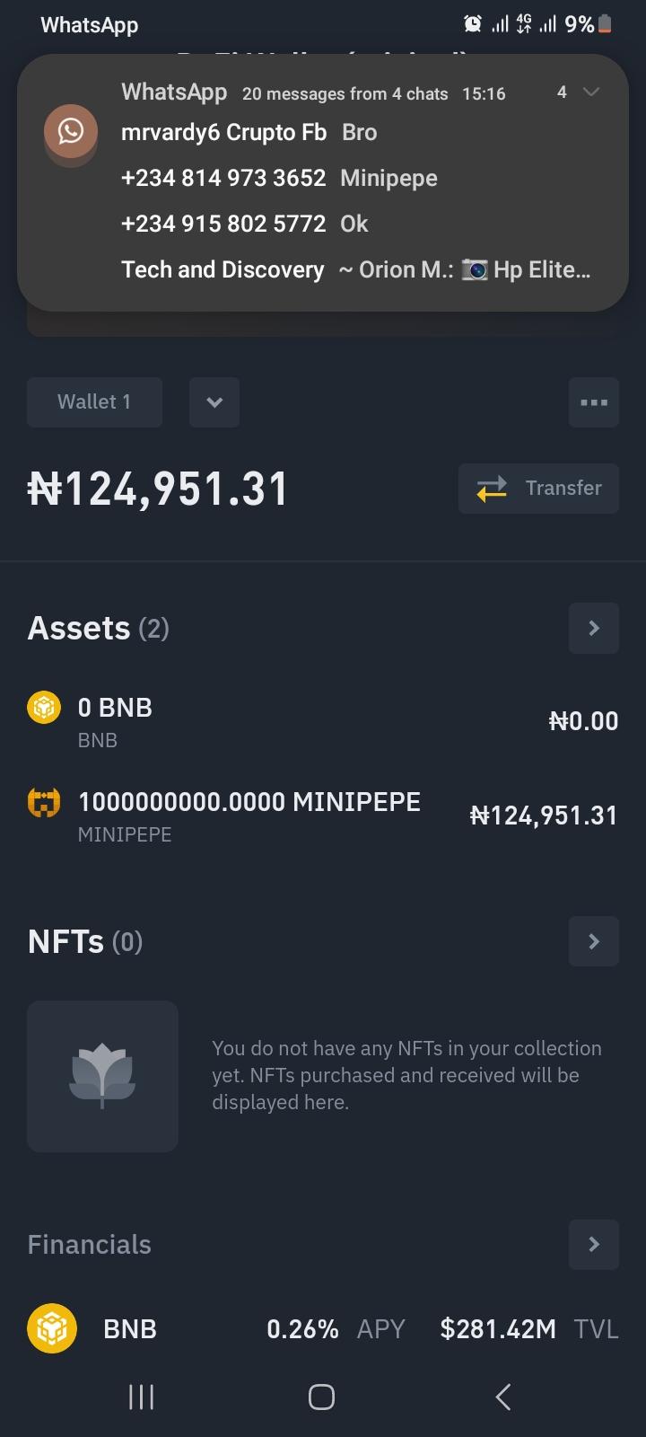Open the +234 814 973 3652 Minipepe message
Screen dimensions: 646x1437
tap(279, 178)
